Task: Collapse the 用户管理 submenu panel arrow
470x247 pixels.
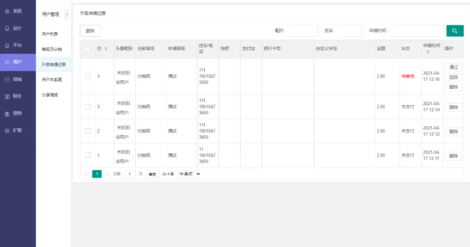Action: [67, 14]
